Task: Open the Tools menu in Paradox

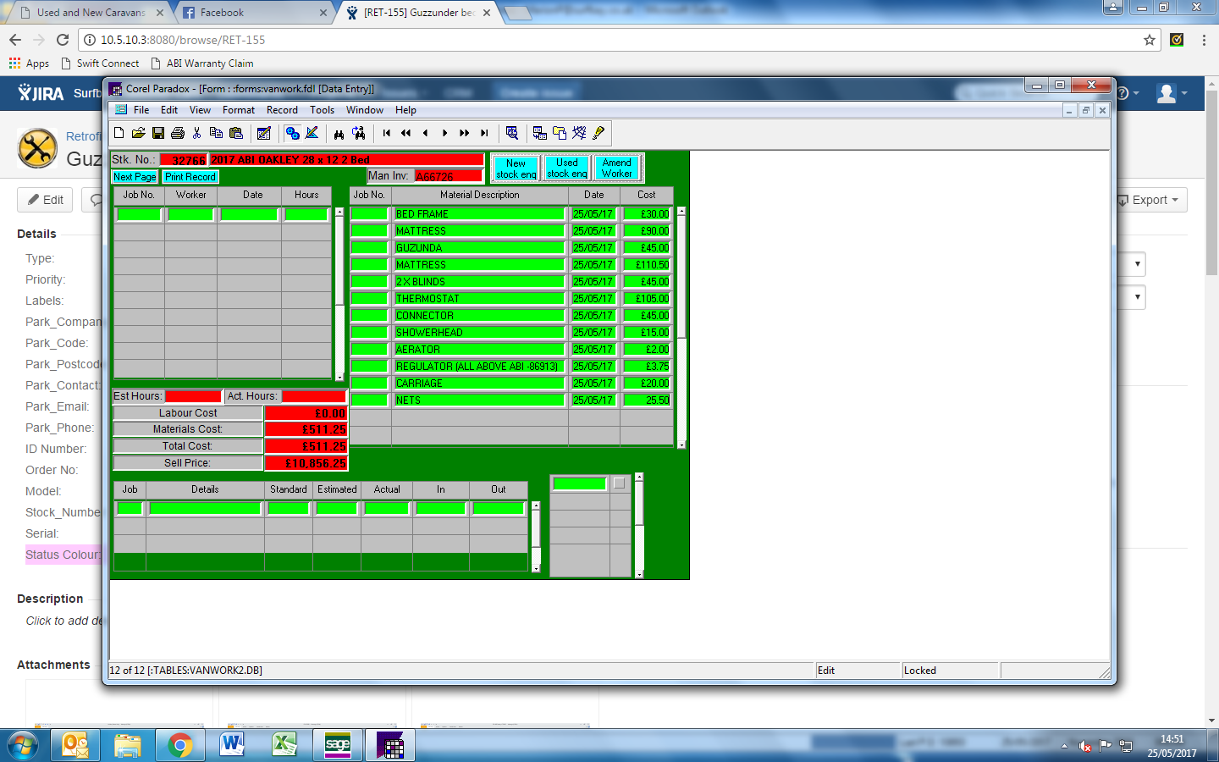Action: [322, 110]
